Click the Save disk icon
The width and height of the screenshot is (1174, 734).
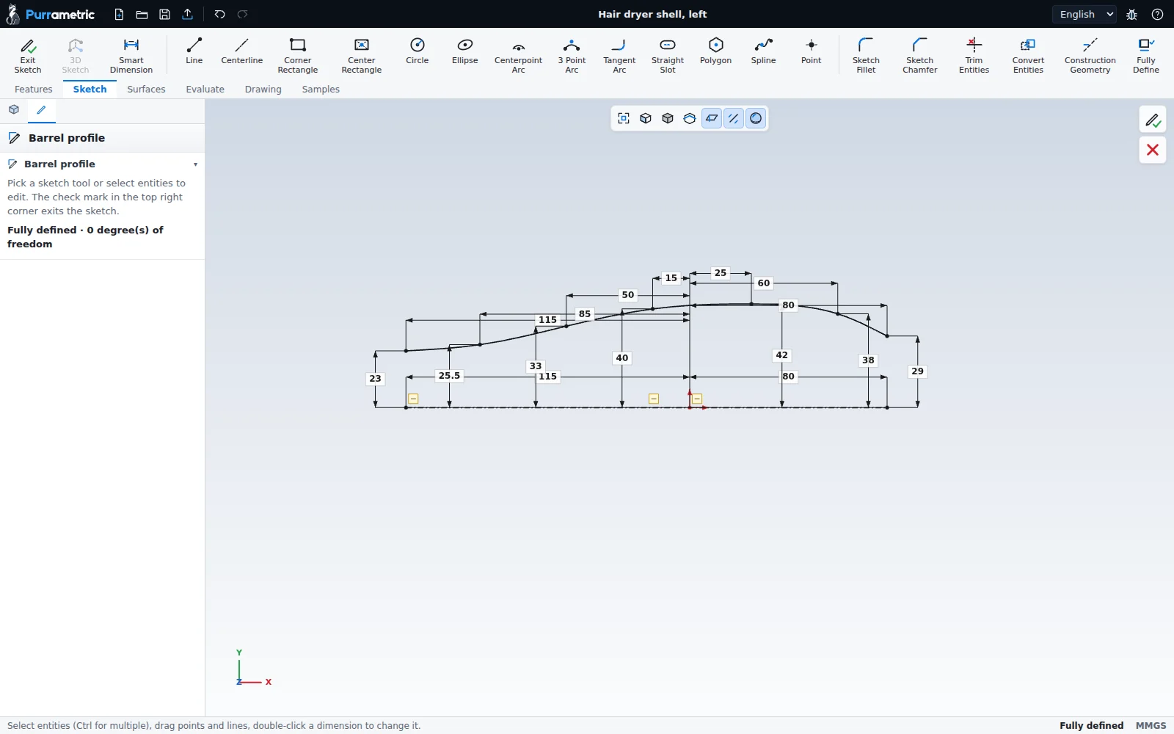(x=165, y=14)
